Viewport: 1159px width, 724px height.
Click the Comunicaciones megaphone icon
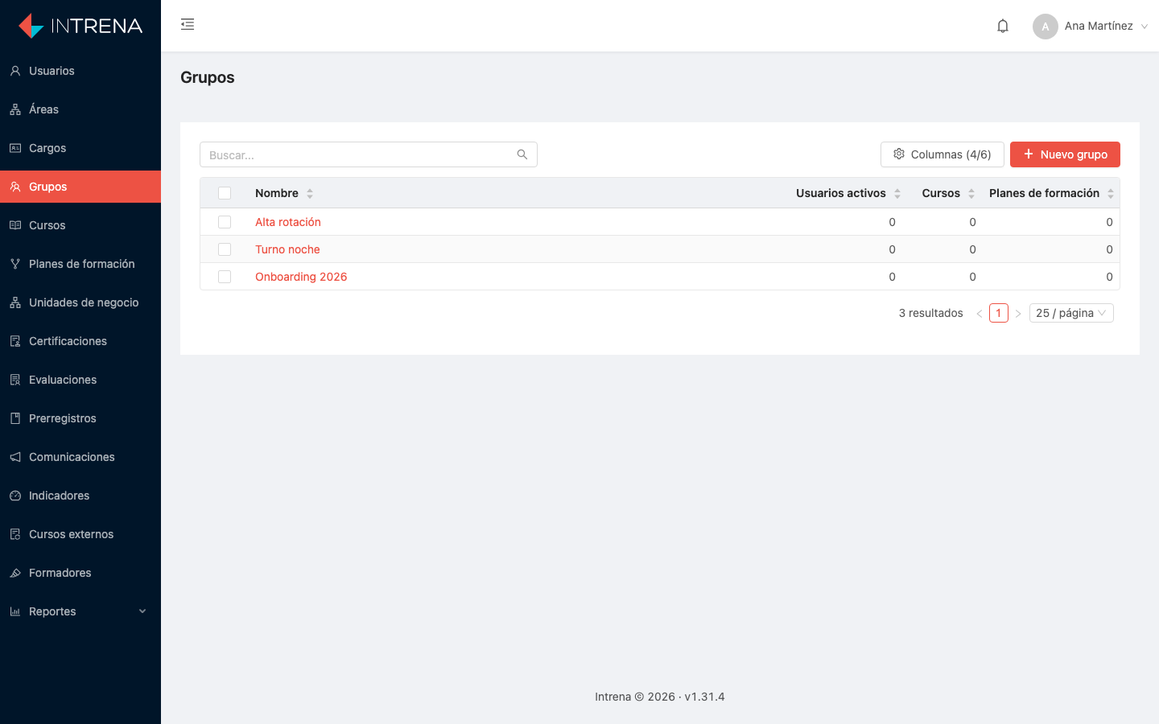click(x=15, y=457)
